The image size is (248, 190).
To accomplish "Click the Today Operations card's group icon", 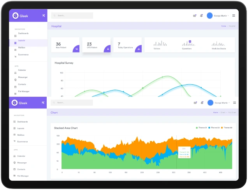I will tap(139, 49).
